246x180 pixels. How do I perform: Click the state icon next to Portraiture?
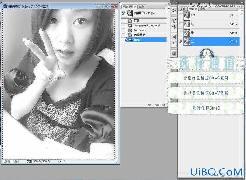coord(130,30)
